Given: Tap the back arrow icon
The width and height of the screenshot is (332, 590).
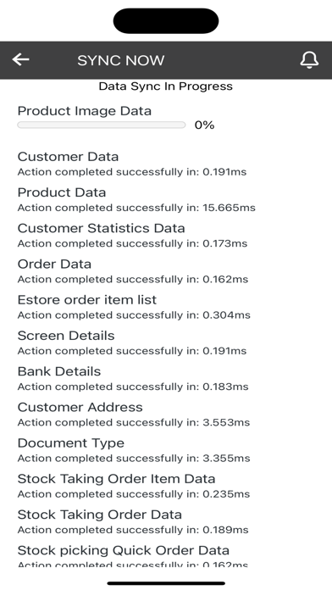Looking at the screenshot, I should [x=20, y=59].
